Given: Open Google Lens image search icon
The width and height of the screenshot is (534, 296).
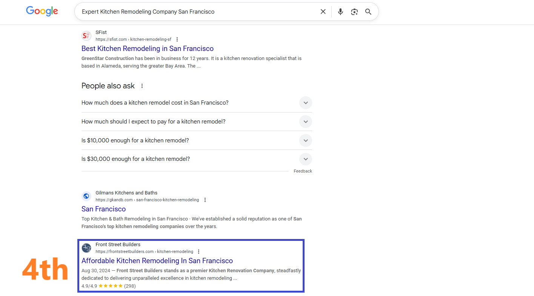Looking at the screenshot, I should (x=354, y=12).
